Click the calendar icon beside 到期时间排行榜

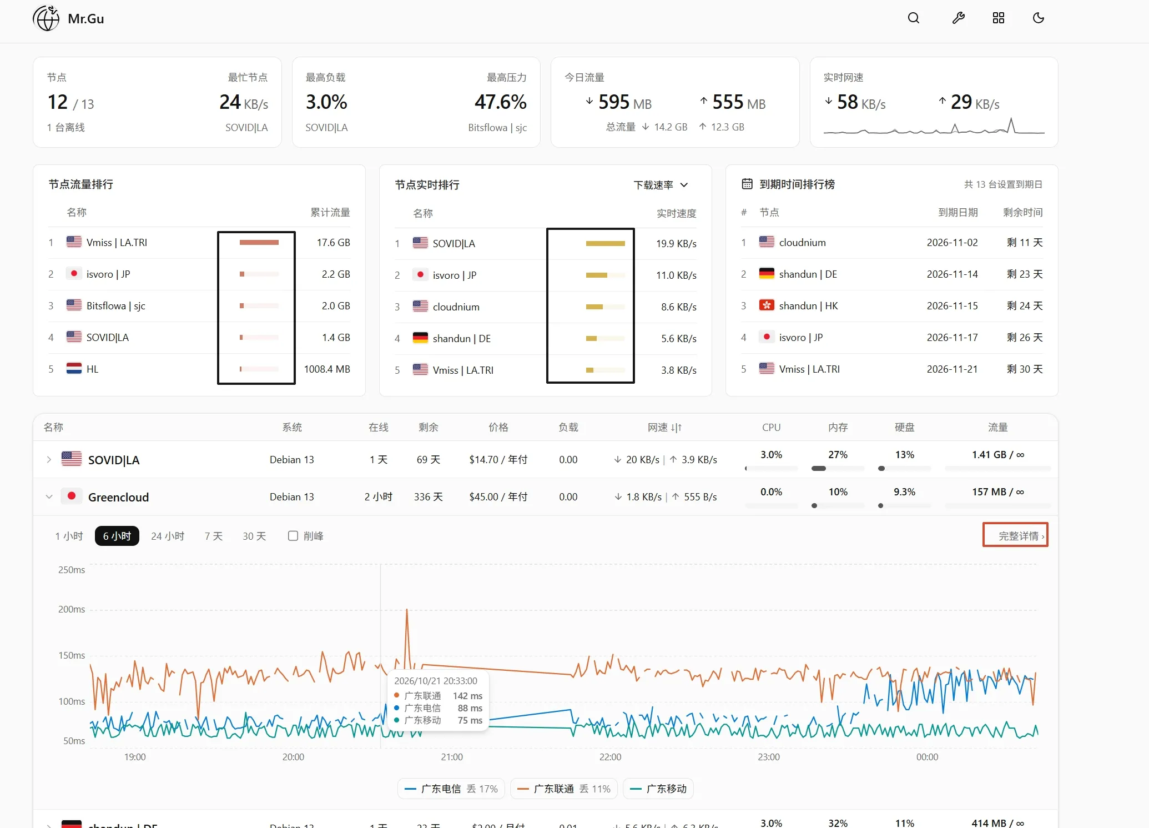point(747,184)
